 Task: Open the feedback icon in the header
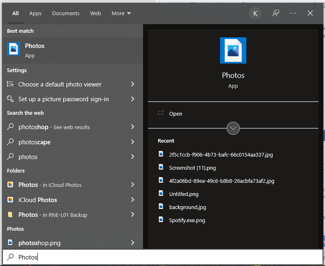point(276,13)
